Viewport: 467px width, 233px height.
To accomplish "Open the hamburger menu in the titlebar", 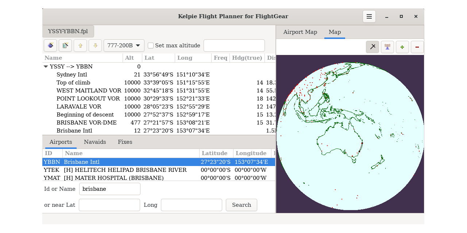I will point(369,16).
